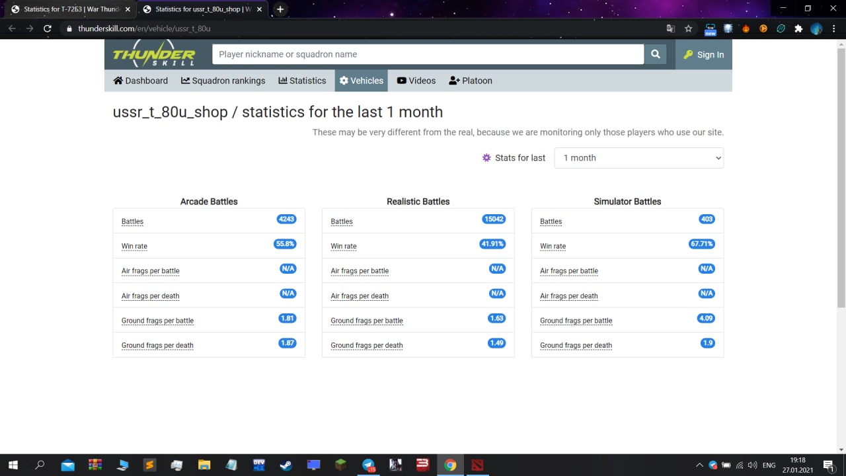Open Windows taskbar search
The height and width of the screenshot is (476, 846).
pos(40,465)
